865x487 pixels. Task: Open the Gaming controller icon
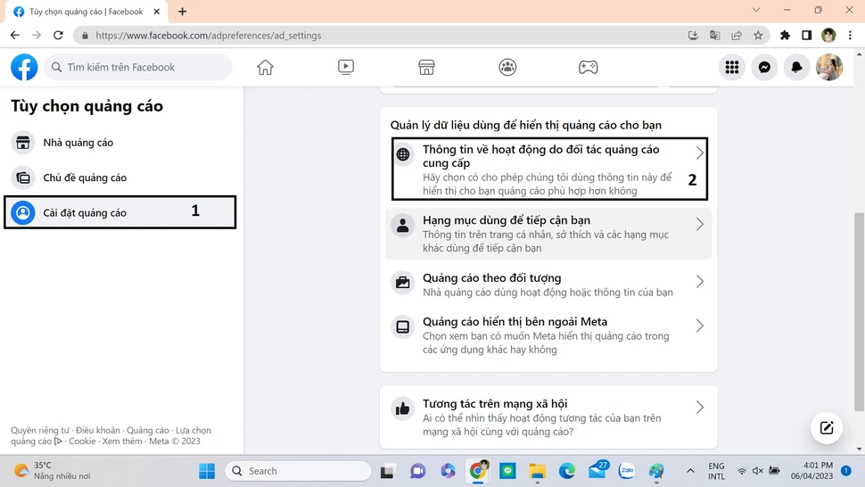point(588,67)
